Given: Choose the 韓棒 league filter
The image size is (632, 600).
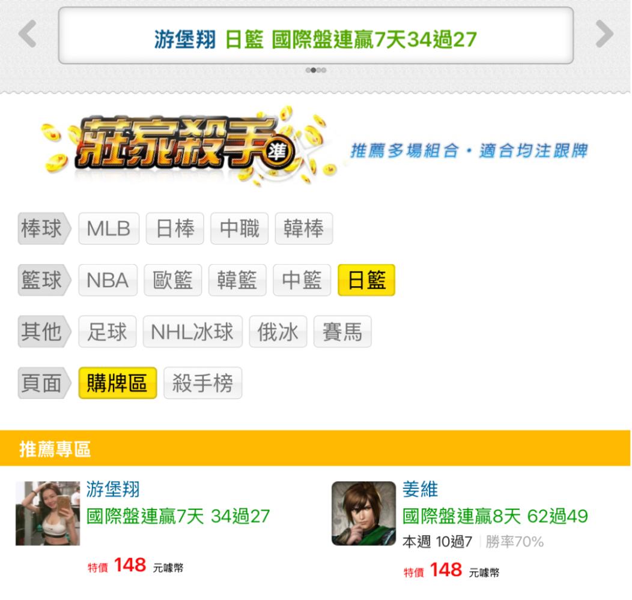Looking at the screenshot, I should (304, 229).
